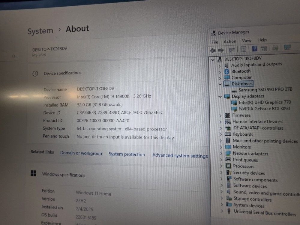Click the Back arrow in Device Manager toolbar

coord(213,50)
